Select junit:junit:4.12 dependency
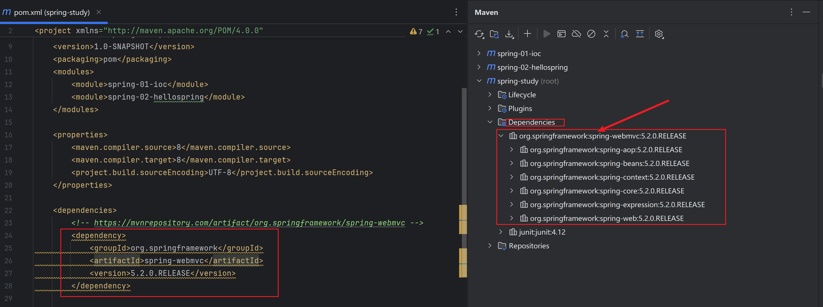This screenshot has width=823, height=307. click(542, 232)
